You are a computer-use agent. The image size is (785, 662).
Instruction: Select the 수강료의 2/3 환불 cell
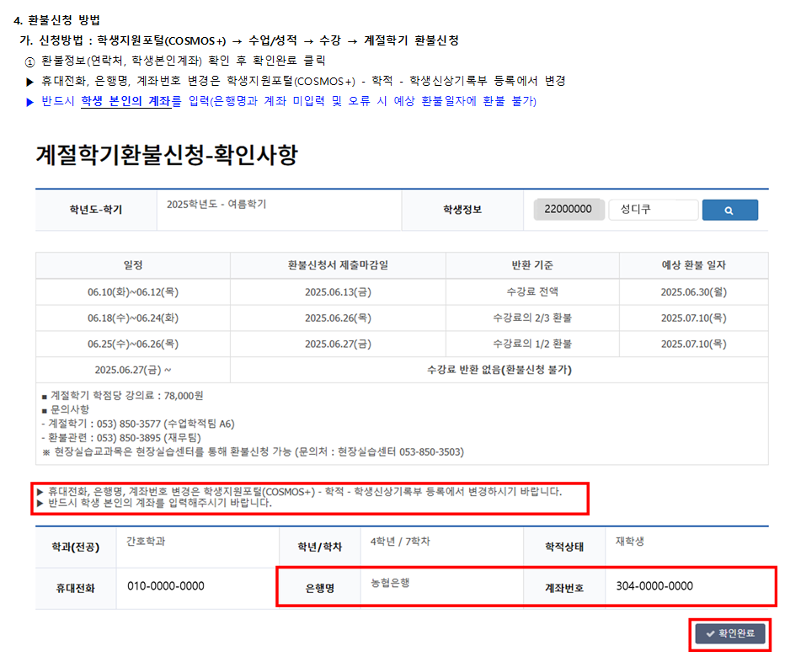531,318
